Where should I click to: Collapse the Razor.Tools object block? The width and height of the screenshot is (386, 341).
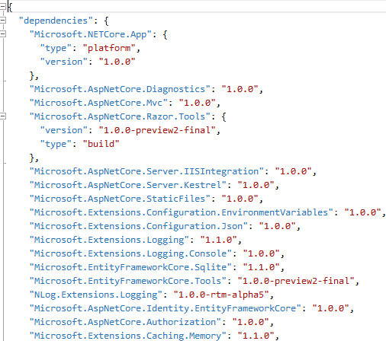(3, 116)
